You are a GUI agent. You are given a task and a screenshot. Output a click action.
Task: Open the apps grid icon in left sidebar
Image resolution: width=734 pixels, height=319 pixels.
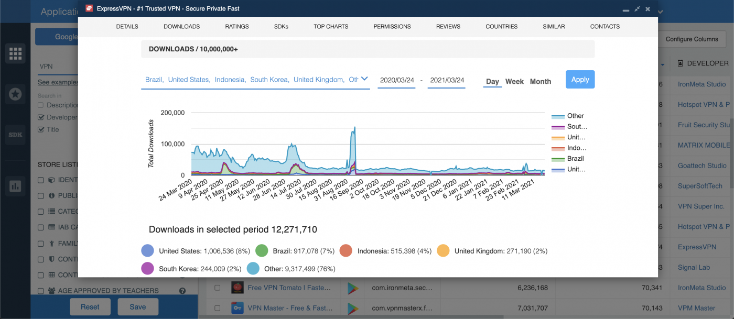pyautogui.click(x=15, y=53)
